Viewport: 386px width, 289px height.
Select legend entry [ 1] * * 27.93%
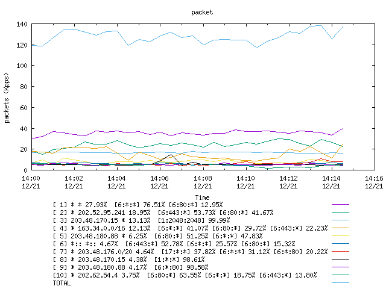pyautogui.click(x=138, y=205)
